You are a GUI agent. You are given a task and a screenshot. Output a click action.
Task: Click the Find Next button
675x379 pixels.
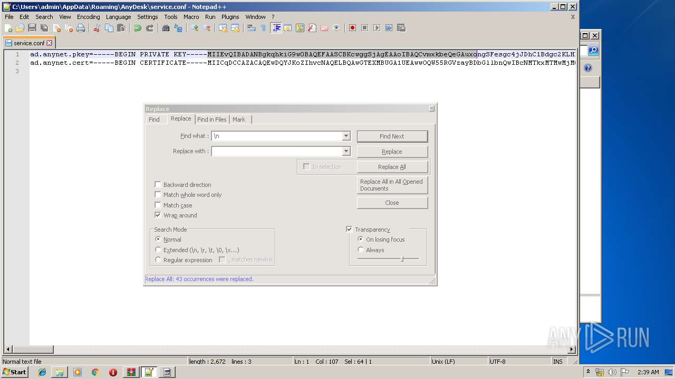click(392, 136)
